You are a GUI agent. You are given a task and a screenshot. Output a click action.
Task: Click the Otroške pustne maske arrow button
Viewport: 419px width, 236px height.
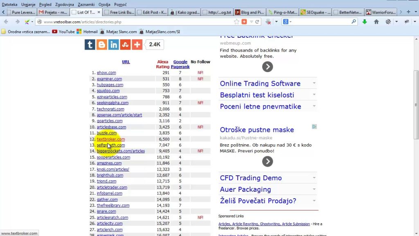(x=267, y=161)
